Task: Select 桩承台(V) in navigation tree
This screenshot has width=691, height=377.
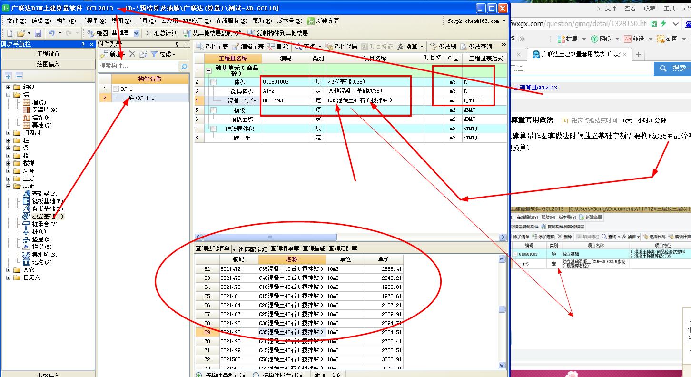Action: (40, 224)
